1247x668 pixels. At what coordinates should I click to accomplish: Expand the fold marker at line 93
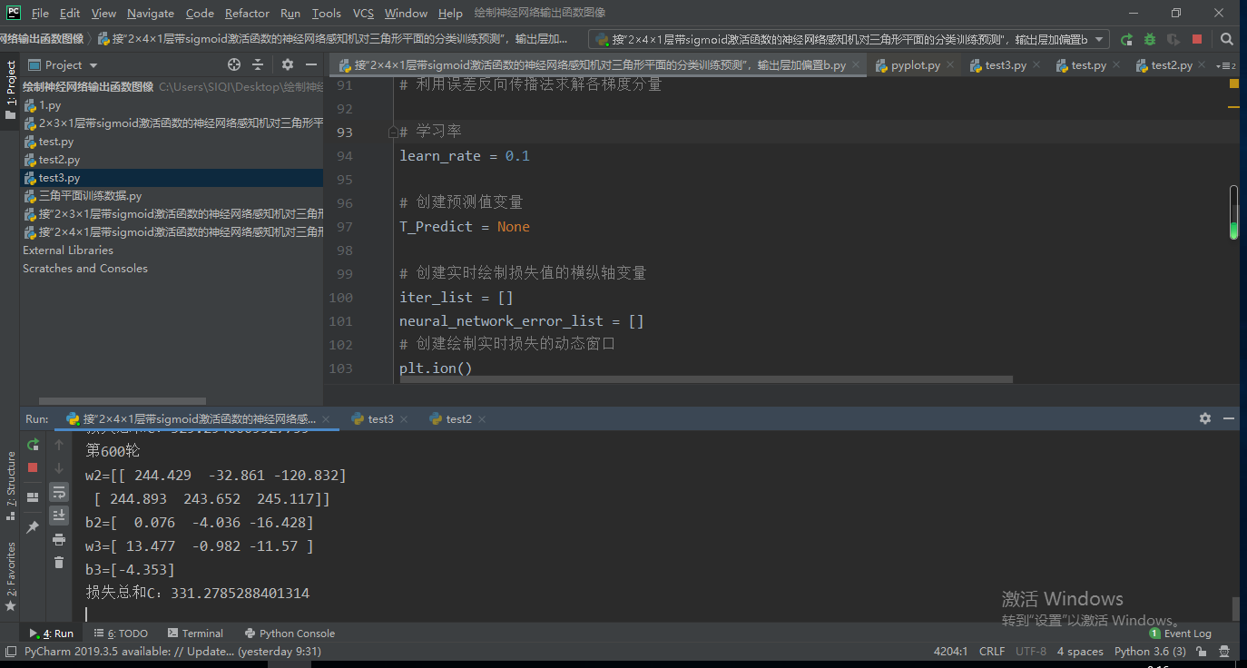[393, 132]
